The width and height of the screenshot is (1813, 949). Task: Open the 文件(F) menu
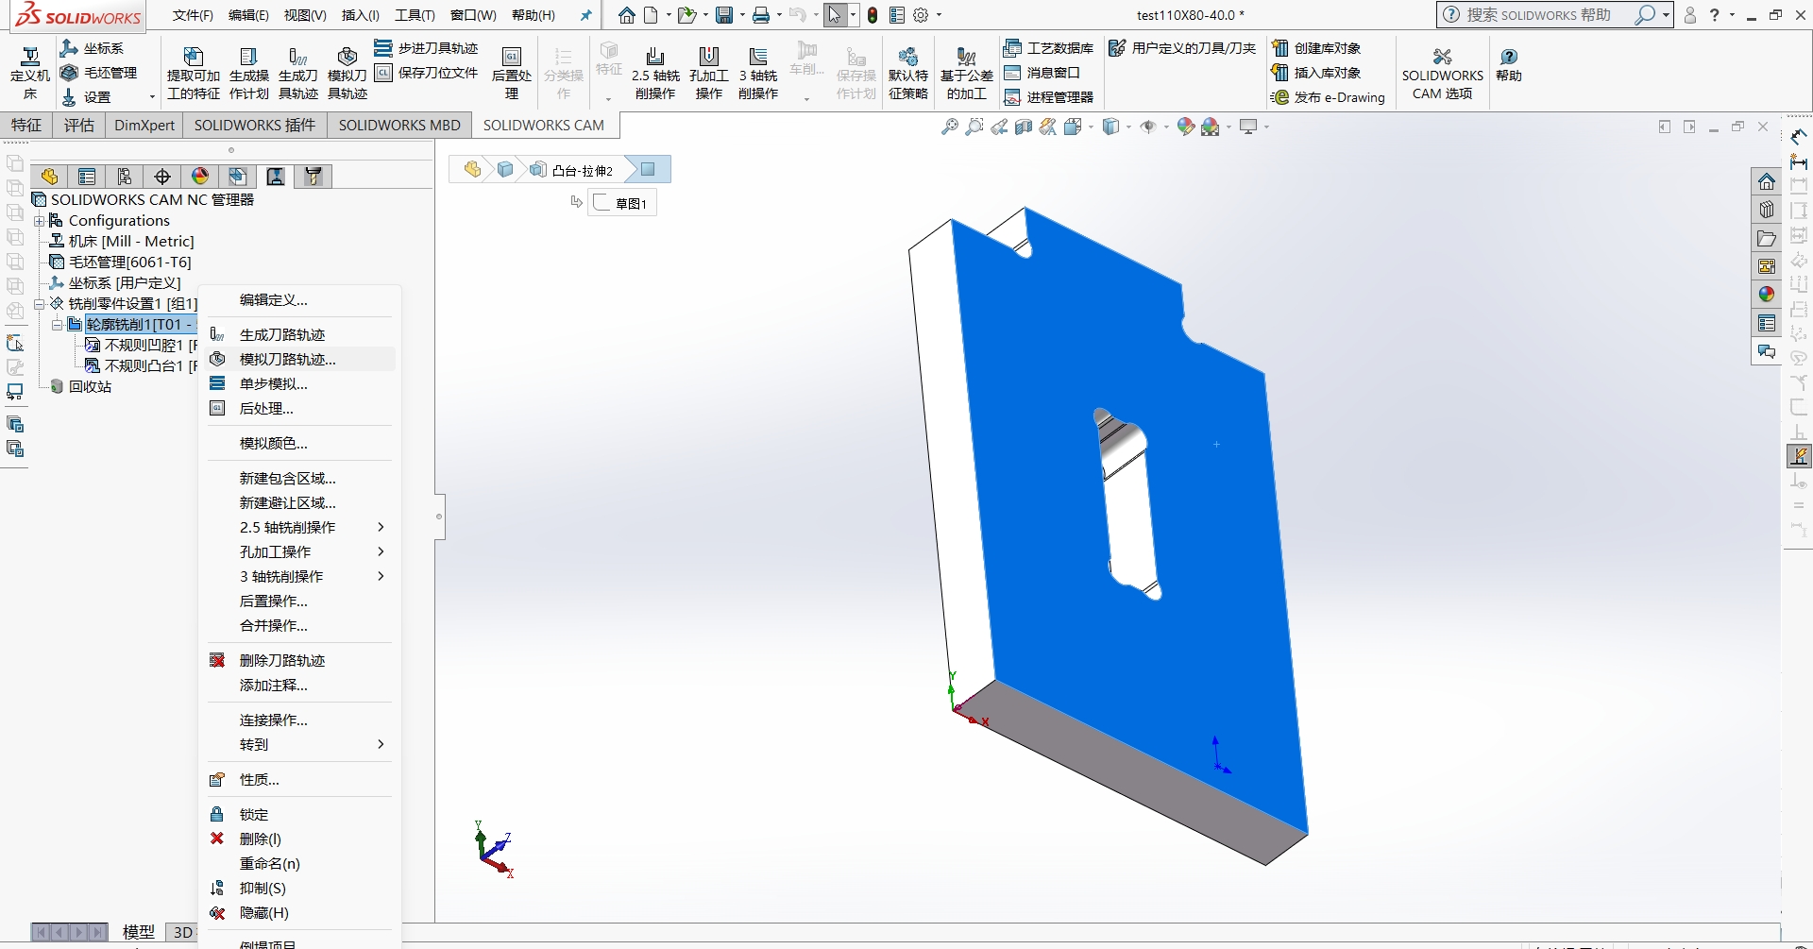point(193,15)
